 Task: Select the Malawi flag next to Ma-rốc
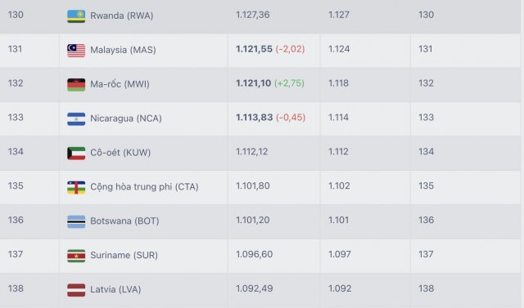point(76,85)
